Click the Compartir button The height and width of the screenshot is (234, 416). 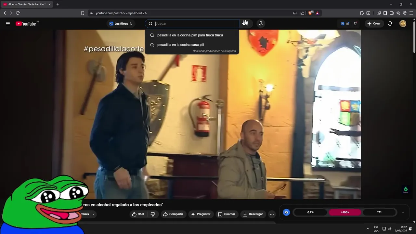point(173,214)
